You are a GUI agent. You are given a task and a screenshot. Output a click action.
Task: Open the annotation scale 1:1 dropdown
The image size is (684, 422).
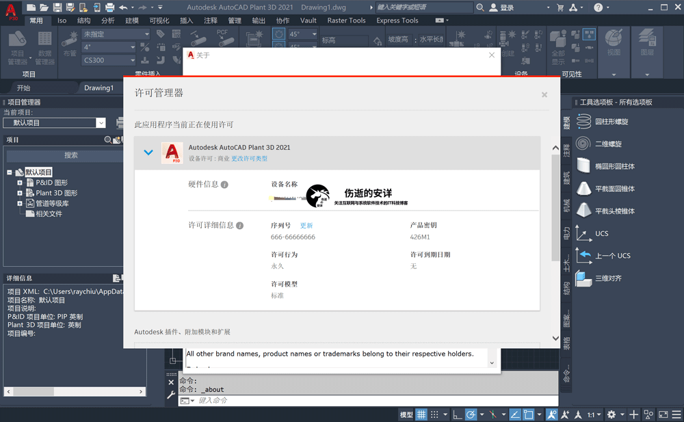(594, 414)
